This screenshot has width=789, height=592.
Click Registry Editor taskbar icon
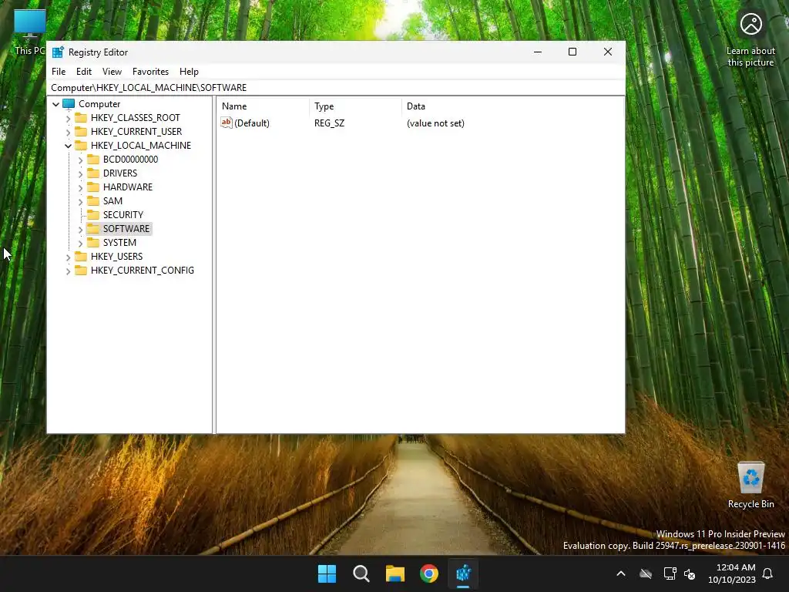click(x=463, y=573)
